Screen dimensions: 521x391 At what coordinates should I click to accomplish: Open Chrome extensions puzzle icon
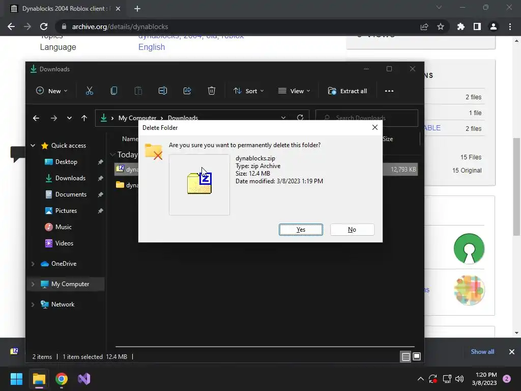pos(461,26)
